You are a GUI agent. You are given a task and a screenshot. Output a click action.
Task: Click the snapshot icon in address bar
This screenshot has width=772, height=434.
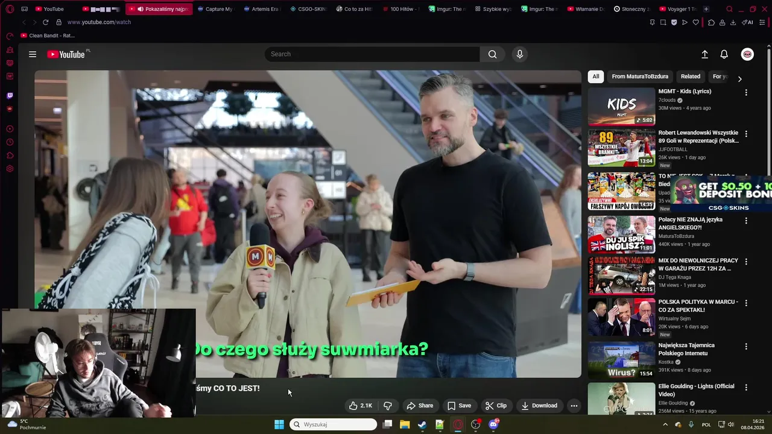click(x=663, y=22)
